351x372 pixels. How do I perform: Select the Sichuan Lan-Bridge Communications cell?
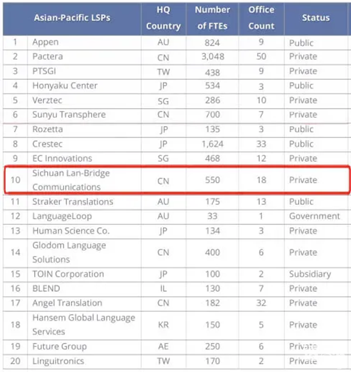coord(71,180)
